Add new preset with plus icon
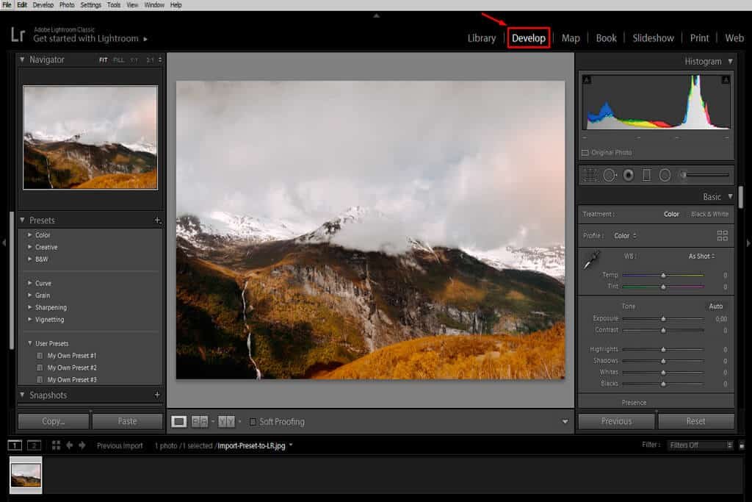The height and width of the screenshot is (502, 752). point(157,220)
